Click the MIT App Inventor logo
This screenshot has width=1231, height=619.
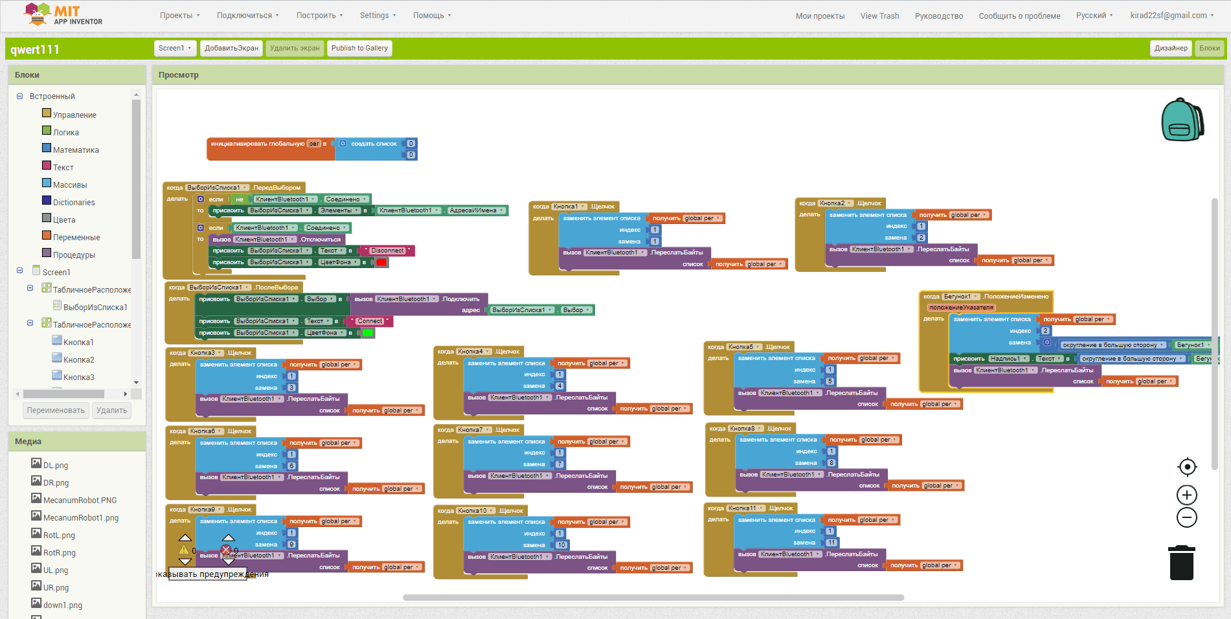click(63, 15)
